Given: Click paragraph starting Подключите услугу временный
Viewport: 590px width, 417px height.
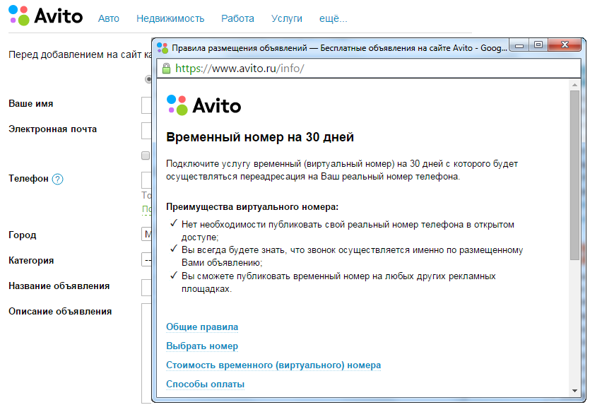Looking at the screenshot, I should coord(342,170).
